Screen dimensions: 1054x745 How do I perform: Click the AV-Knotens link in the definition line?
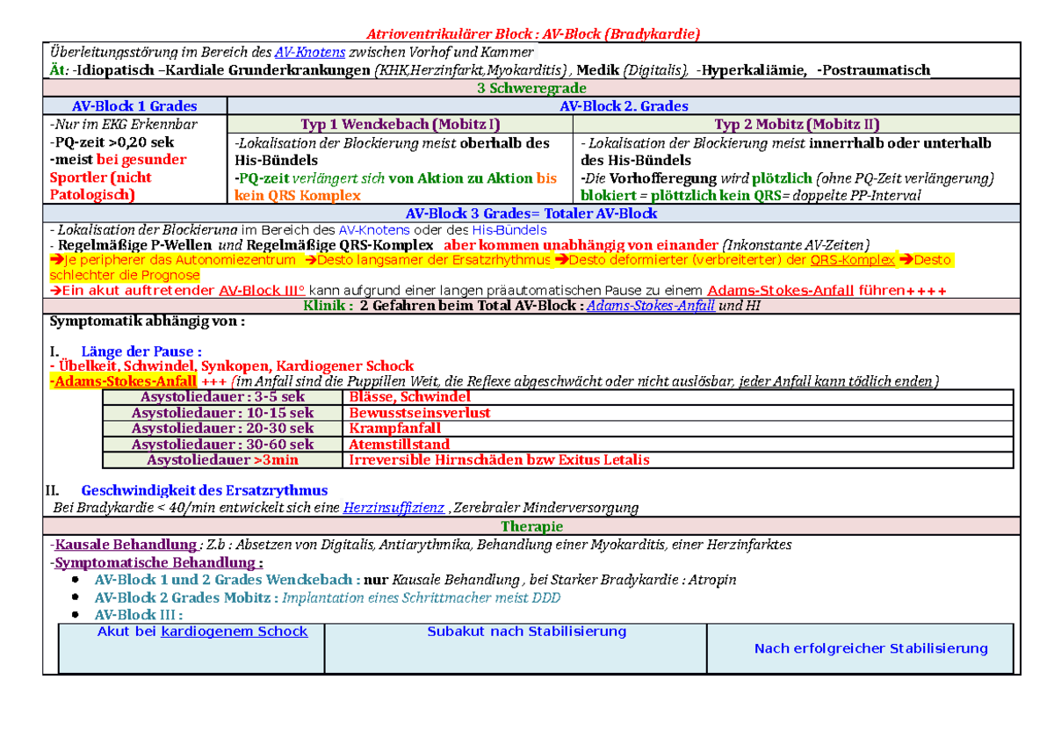[x=309, y=53]
